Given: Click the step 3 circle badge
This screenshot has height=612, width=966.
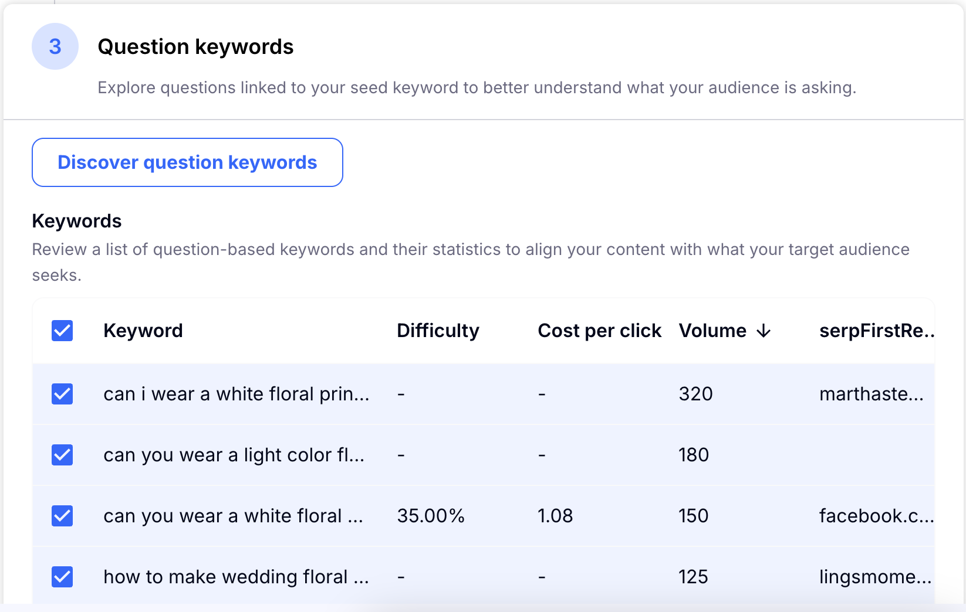Looking at the screenshot, I should 55,46.
